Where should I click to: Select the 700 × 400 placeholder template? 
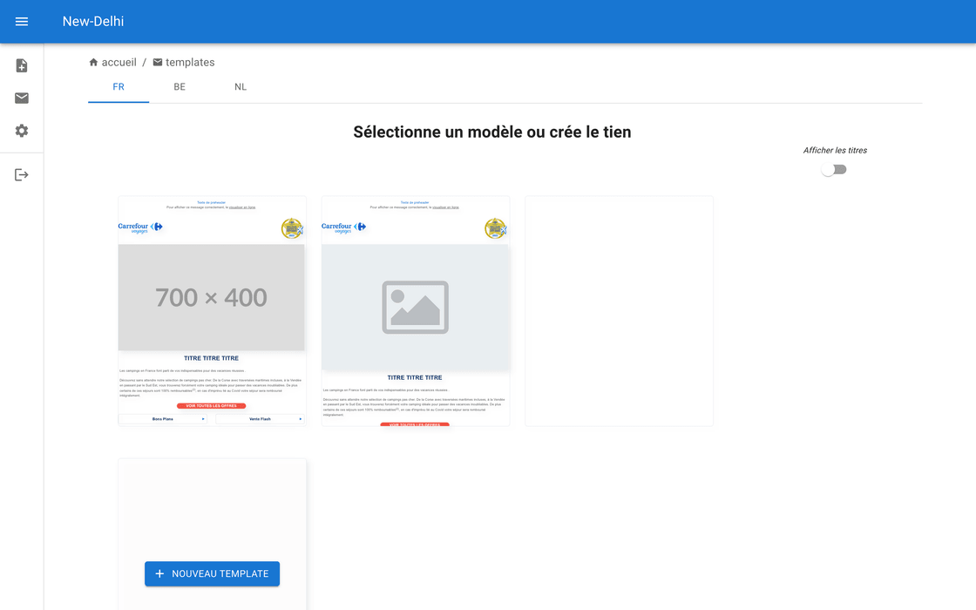click(212, 298)
